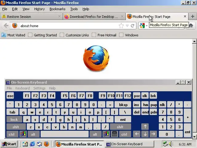
Task: Open the Tools menu in Firefox
Action: (74, 9)
